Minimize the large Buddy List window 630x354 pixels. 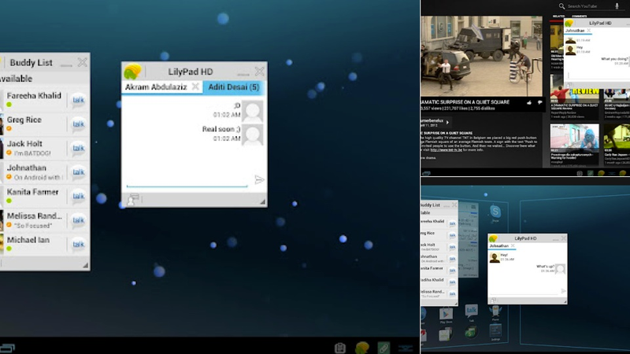[66, 65]
